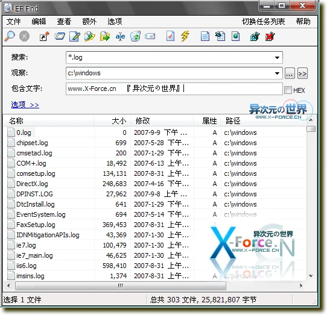Select the iis6.log file row
The width and height of the screenshot is (327, 315).
click(155, 266)
